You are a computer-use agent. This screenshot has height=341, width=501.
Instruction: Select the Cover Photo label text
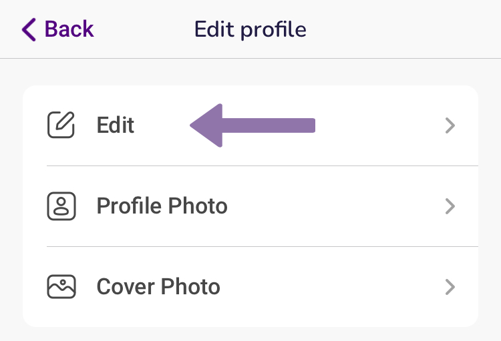(158, 286)
